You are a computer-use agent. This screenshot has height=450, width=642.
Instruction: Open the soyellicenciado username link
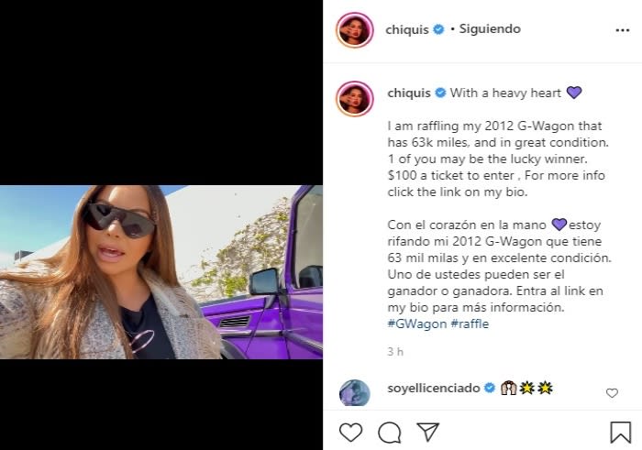(x=434, y=388)
